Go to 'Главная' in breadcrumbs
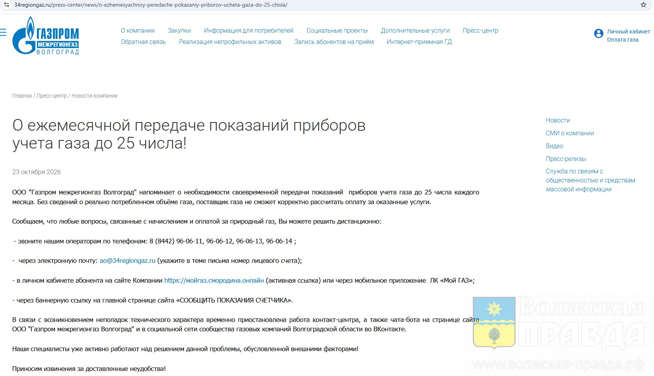Image resolution: width=654 pixels, height=376 pixels. pyautogui.click(x=22, y=96)
